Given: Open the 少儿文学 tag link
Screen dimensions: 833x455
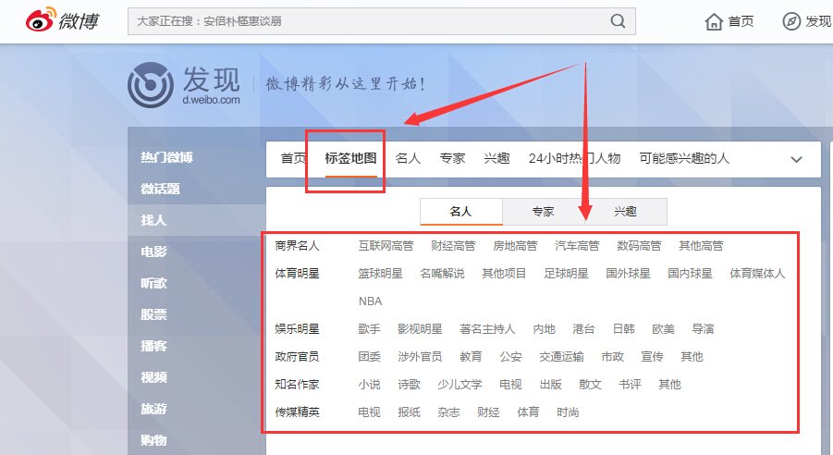Looking at the screenshot, I should [x=459, y=385].
